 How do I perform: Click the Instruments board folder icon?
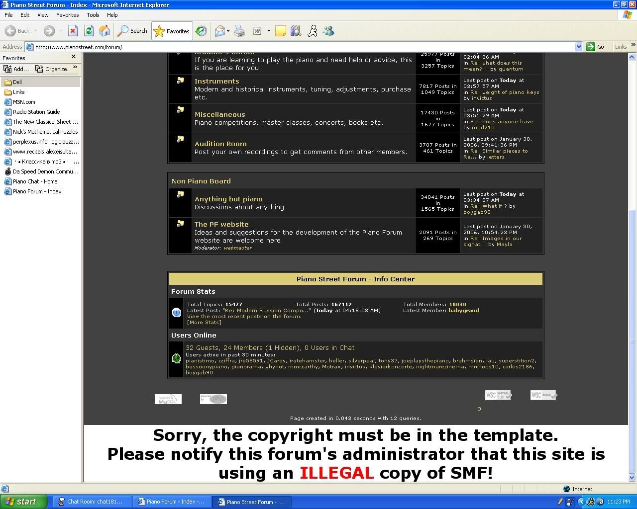(181, 80)
